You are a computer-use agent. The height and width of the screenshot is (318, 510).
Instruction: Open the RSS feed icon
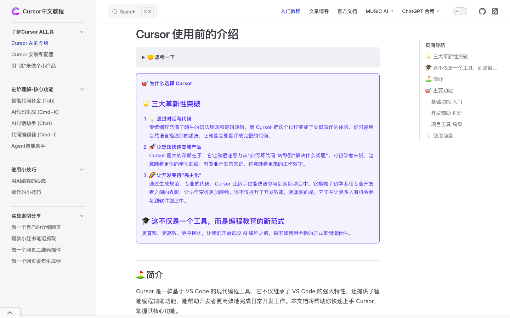click(x=495, y=11)
